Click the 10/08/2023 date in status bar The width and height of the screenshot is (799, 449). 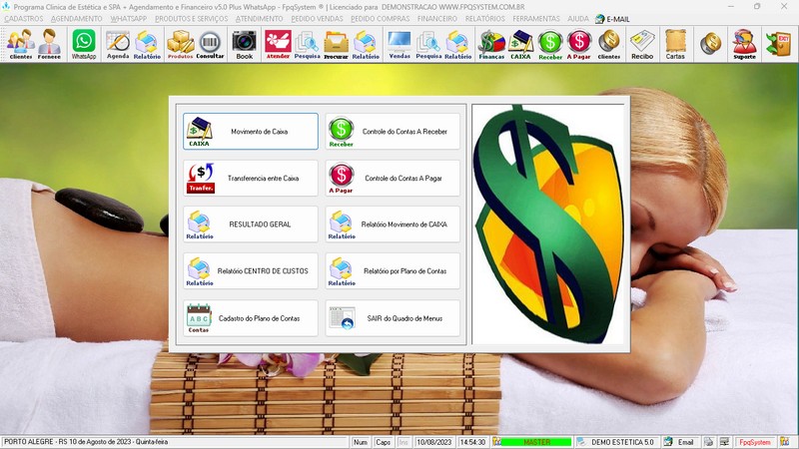[x=434, y=442]
